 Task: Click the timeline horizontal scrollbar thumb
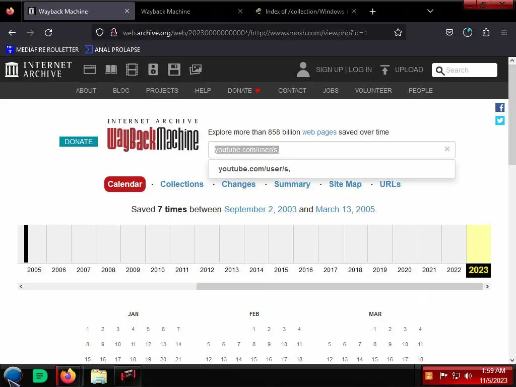pyautogui.click(x=340, y=287)
